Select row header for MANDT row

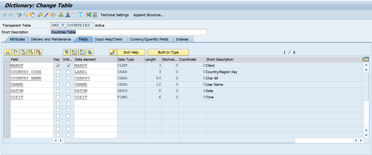pos(7,66)
